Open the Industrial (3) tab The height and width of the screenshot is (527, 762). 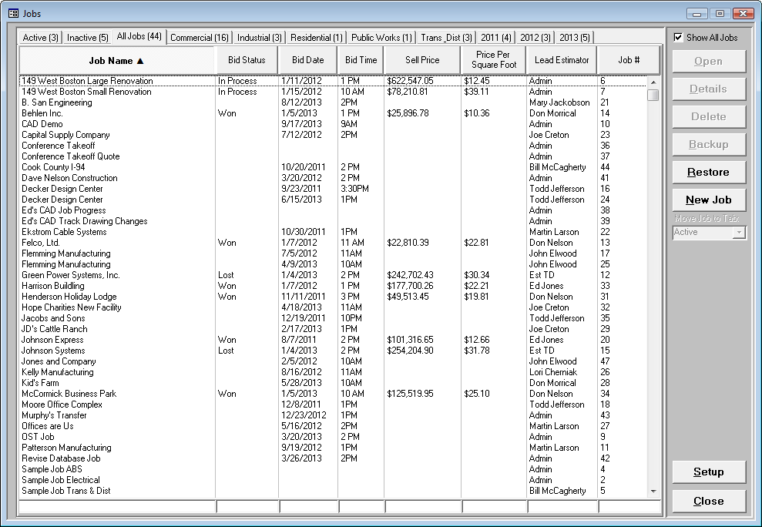(x=260, y=38)
